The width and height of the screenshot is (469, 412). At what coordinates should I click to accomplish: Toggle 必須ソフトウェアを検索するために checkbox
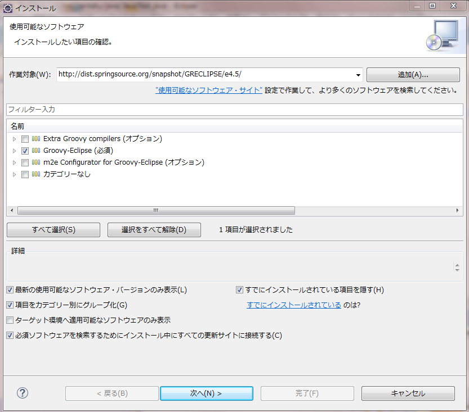(10, 335)
